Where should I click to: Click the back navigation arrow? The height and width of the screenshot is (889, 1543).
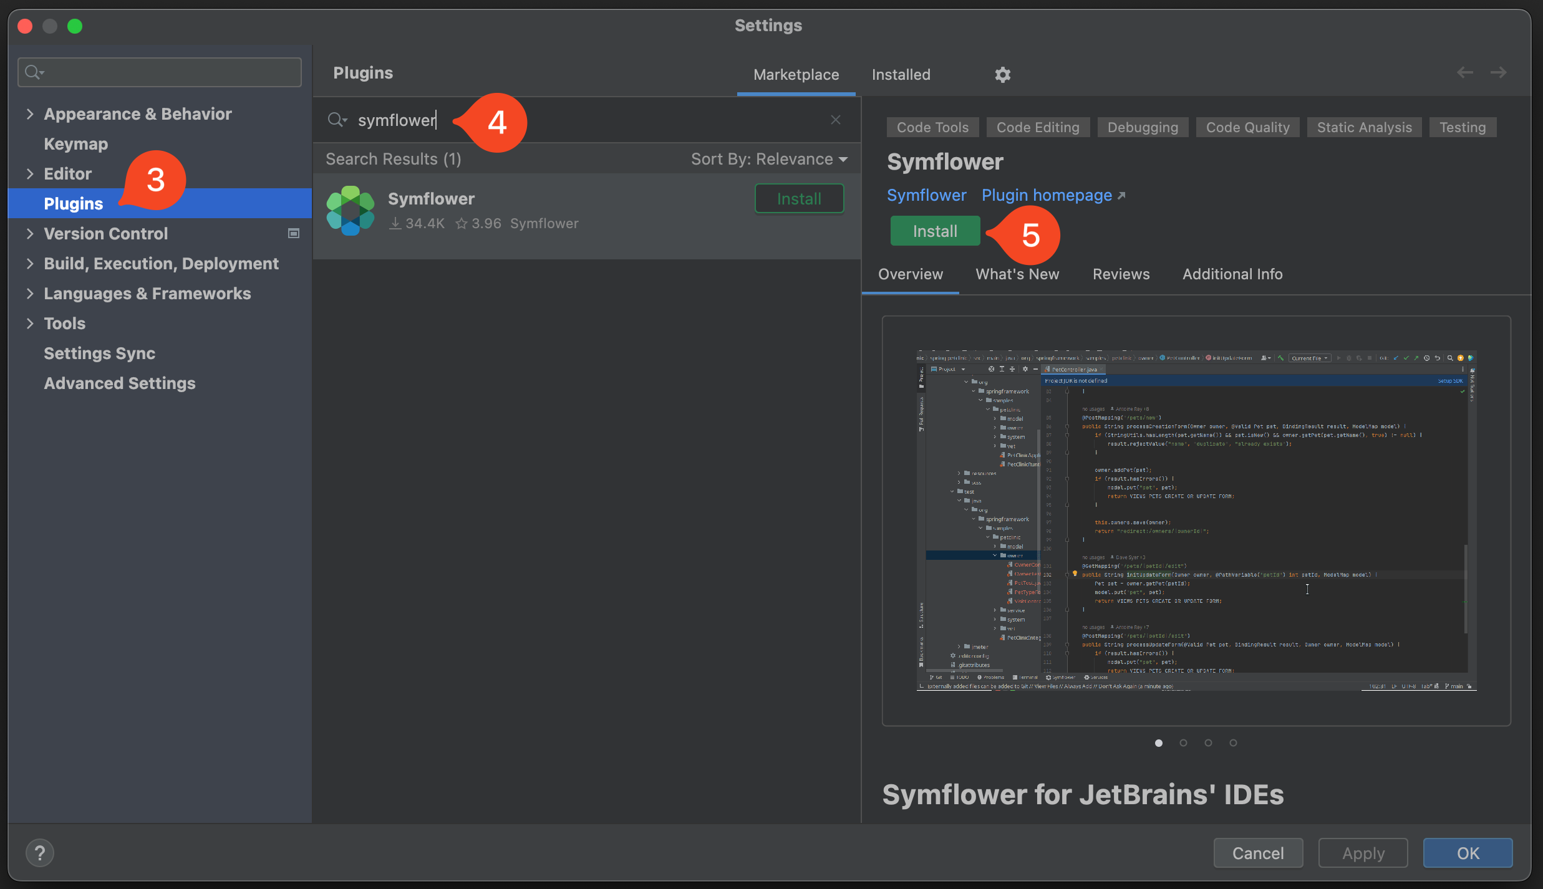point(1465,72)
